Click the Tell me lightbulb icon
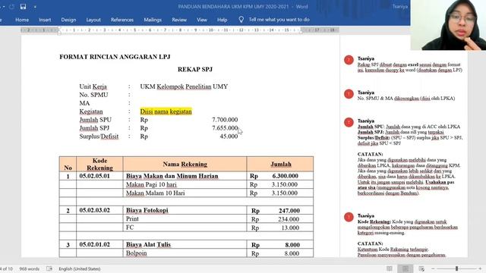Screen dimensions: 486x273 tap(241, 20)
